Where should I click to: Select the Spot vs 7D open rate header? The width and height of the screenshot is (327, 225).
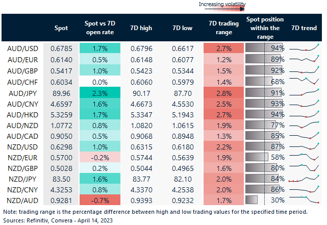[99, 28]
